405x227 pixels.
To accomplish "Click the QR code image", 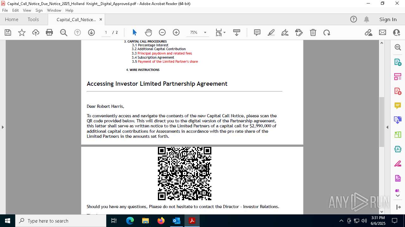I will tap(184, 173).
